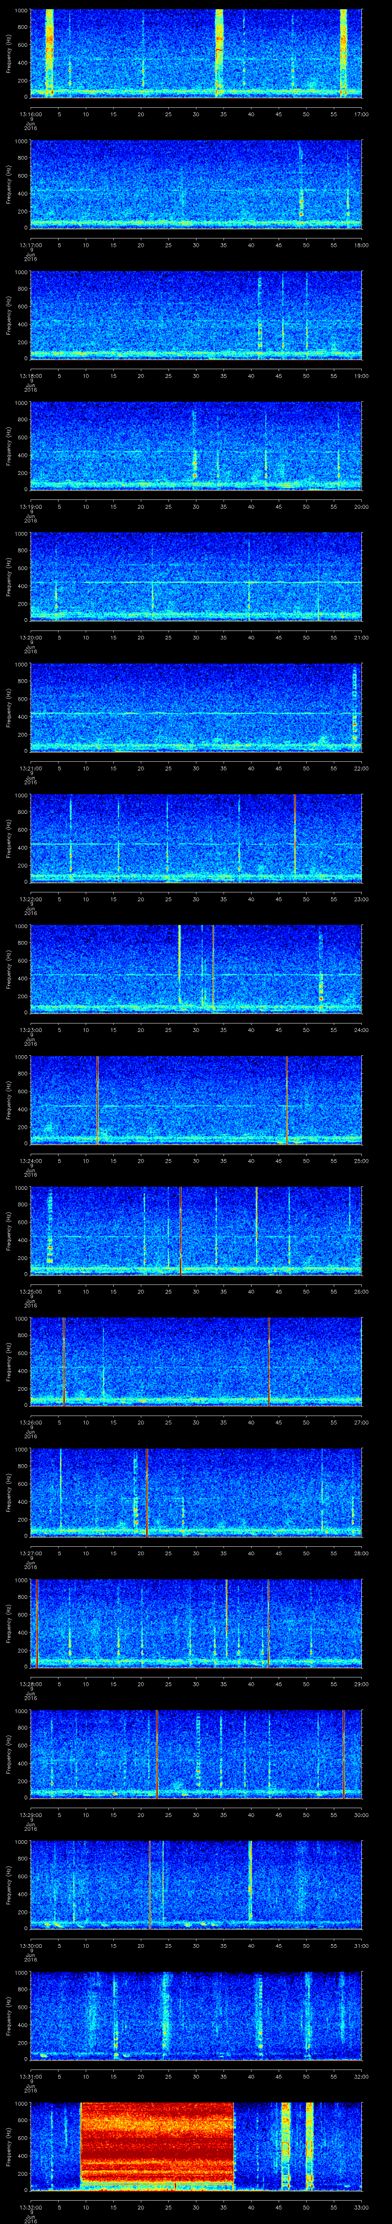This screenshot has width=392, height=2224.
Task: Click the "13:24:00" start time label
Action: coord(31,1160)
